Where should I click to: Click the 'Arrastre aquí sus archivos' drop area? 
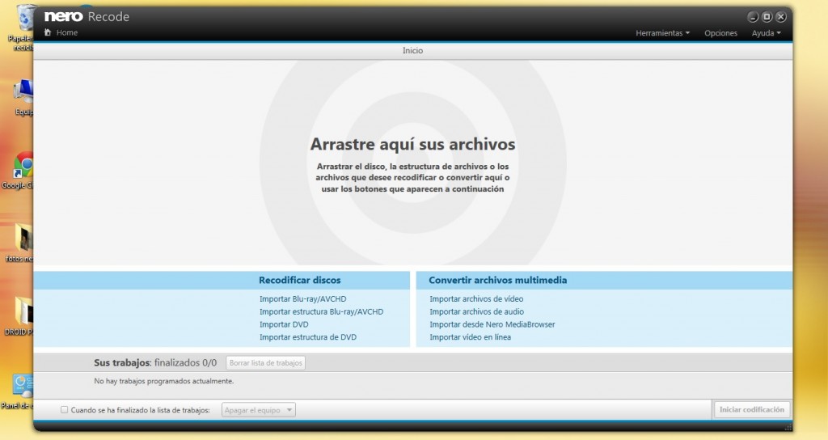(412, 162)
